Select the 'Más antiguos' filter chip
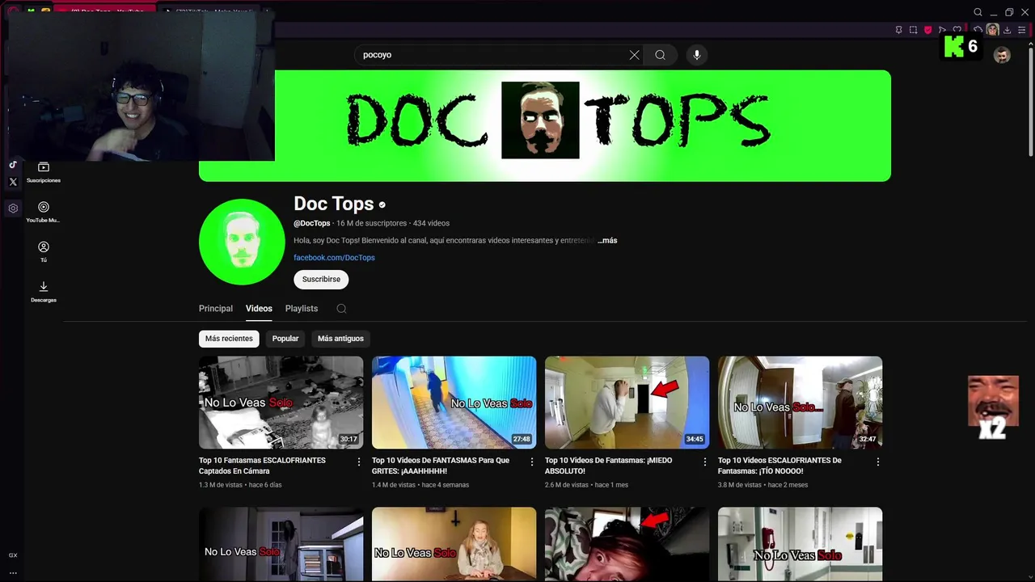The width and height of the screenshot is (1035, 582). click(340, 339)
